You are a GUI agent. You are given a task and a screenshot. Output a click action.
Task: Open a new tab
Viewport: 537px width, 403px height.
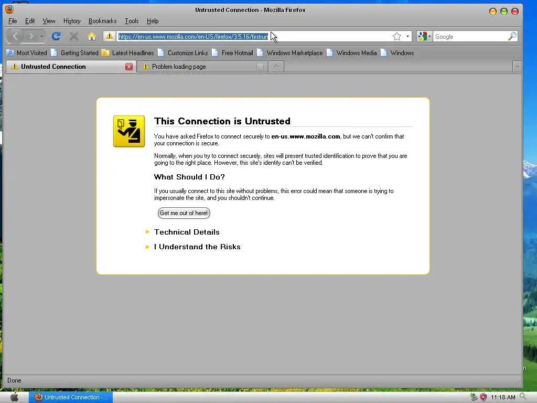coord(276,66)
